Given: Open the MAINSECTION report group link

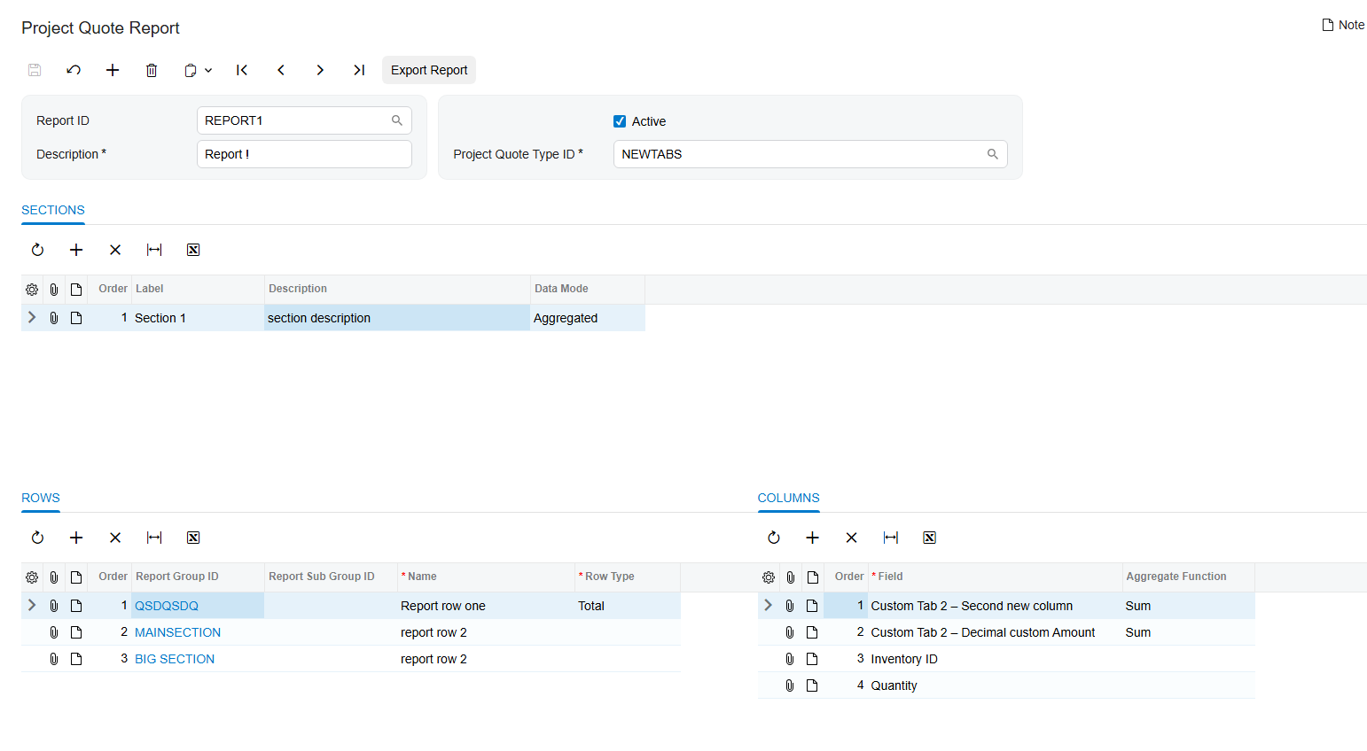Looking at the screenshot, I should pyautogui.click(x=177, y=632).
